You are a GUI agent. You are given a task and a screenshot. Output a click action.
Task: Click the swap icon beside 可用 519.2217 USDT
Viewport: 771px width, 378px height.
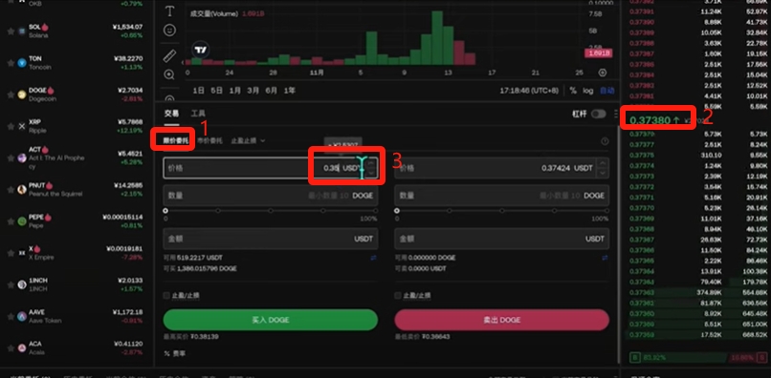[373, 258]
